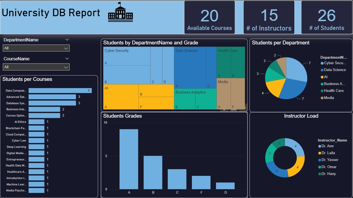Open the CourseName slicer dropdown box

(36, 67)
